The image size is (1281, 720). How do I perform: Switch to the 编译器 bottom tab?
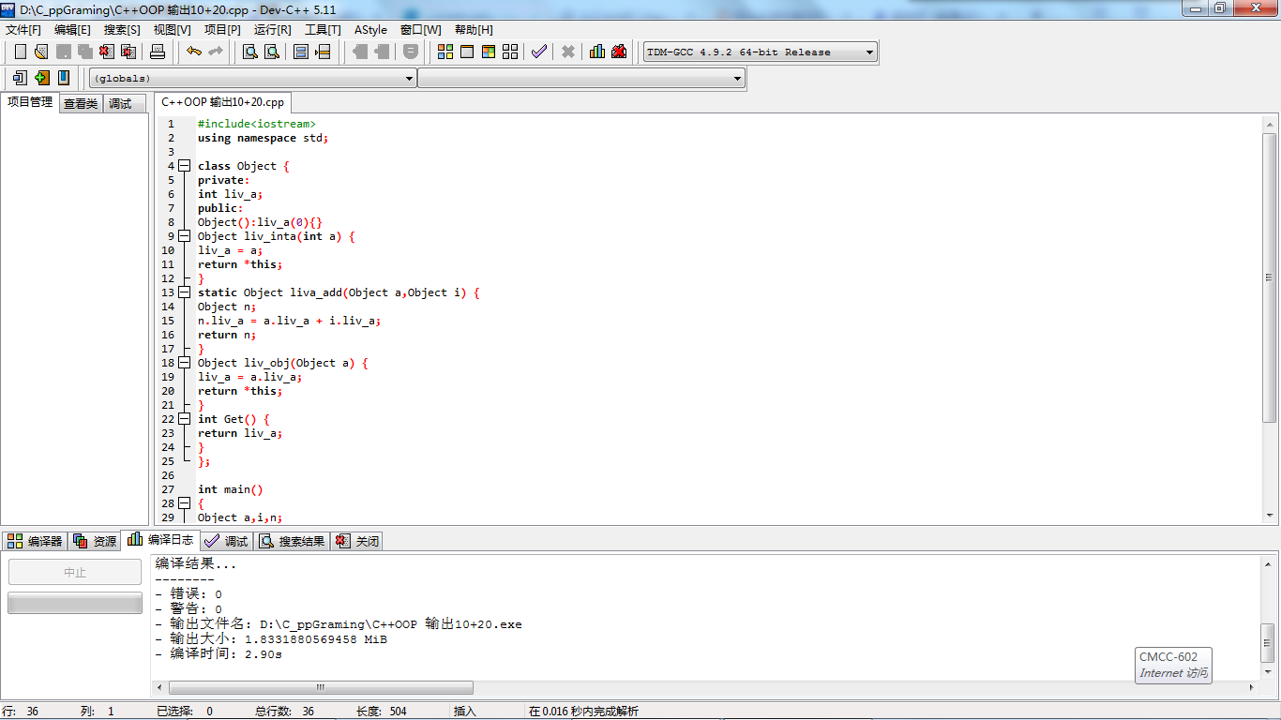[x=35, y=541]
